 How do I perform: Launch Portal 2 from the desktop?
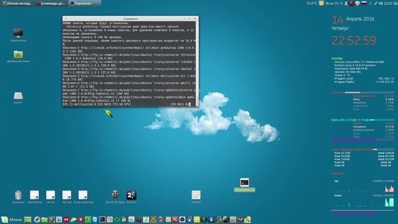[131, 197]
